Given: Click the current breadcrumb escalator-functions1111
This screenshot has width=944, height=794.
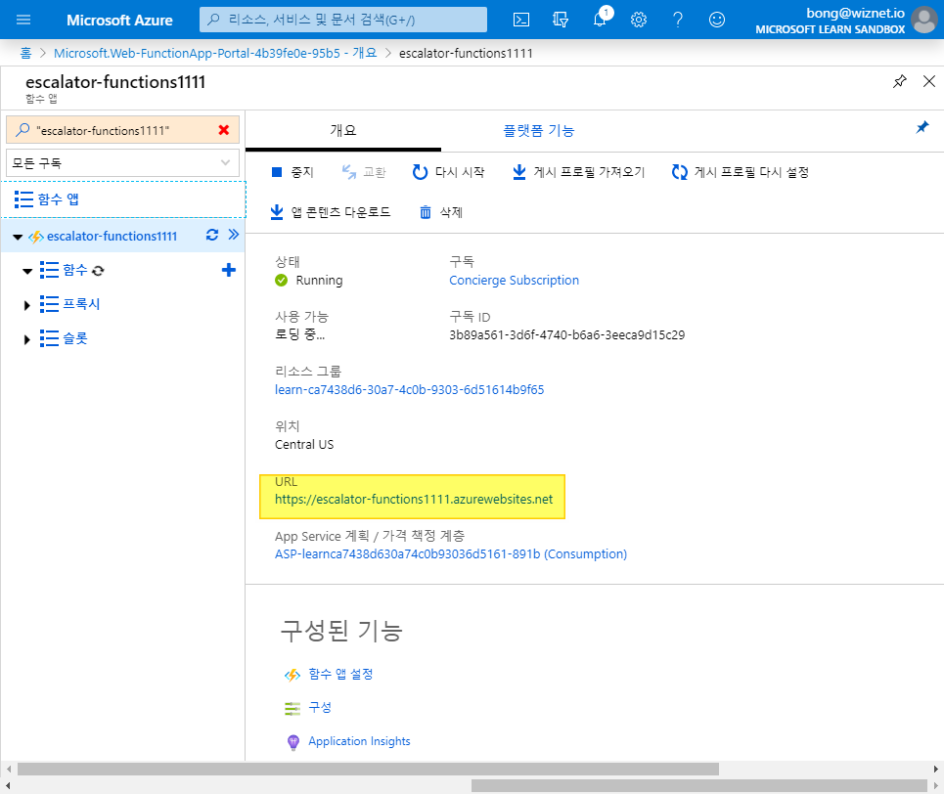Looking at the screenshot, I should point(466,53).
